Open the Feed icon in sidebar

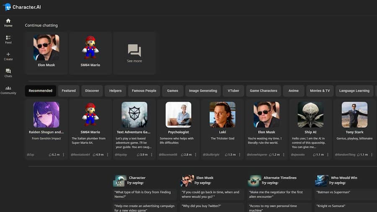click(8, 38)
